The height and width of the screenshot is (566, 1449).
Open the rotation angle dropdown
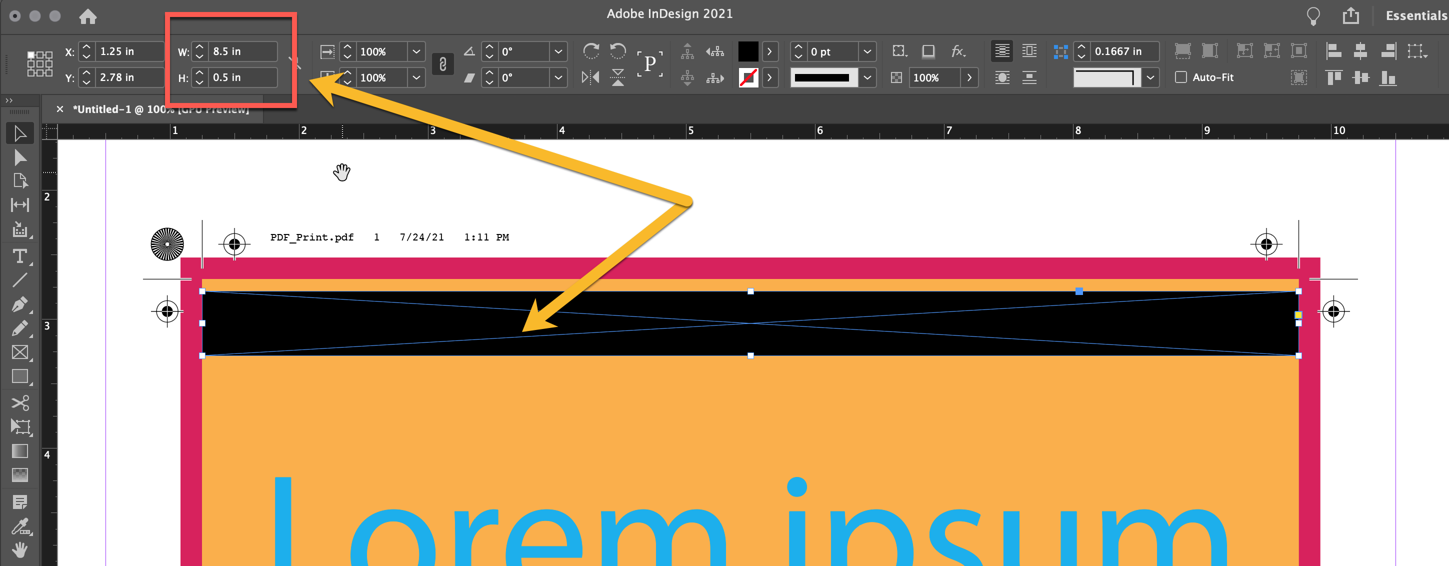tap(557, 51)
